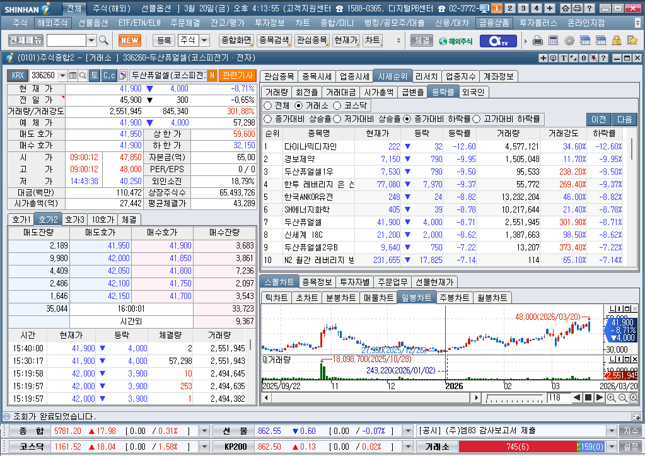Click the 지수 button in ticker bar
The height and width of the screenshot is (456, 645).
pyautogui.click(x=630, y=431)
